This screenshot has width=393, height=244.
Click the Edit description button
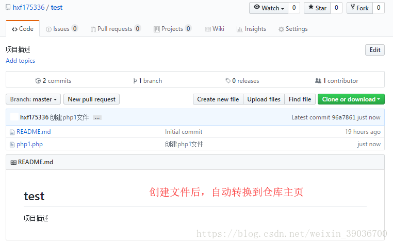click(x=375, y=50)
